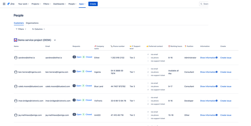This screenshot has width=251, height=126.
Task: Toggle 'via email' checkbox for aandrew
Action: coord(148,54)
